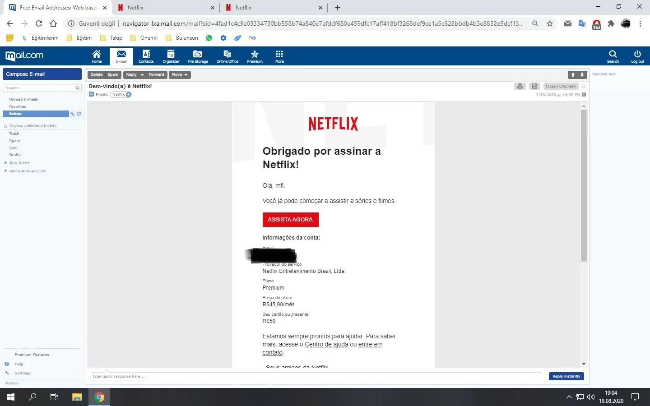This screenshot has width=650, height=406.
Task: Open the WhatsApp bookmark icon
Action: coord(209,38)
